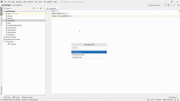
Task: Open the Structure side tab
Action: tap(1, 21)
